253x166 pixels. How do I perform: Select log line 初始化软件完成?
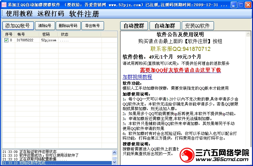[57, 163]
